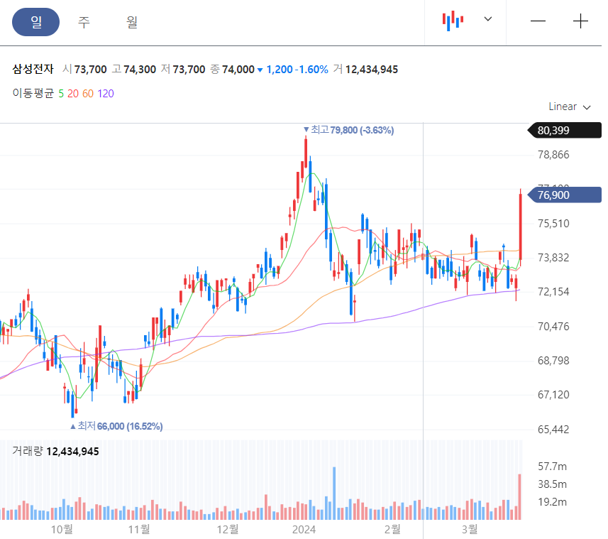
Task: Open the Linear scale dropdown
Action: [569, 107]
